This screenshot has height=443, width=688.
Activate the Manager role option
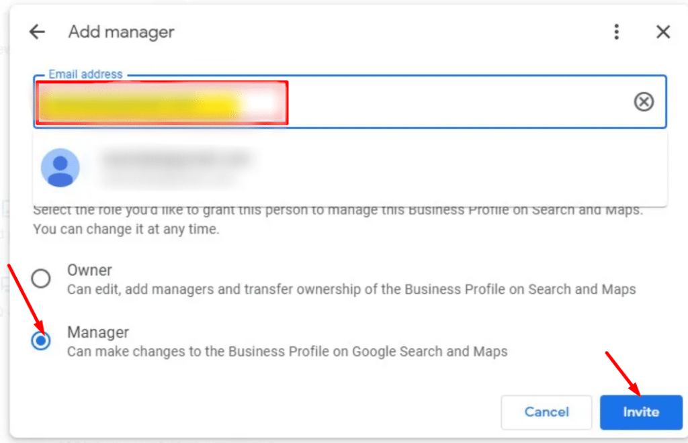(41, 340)
